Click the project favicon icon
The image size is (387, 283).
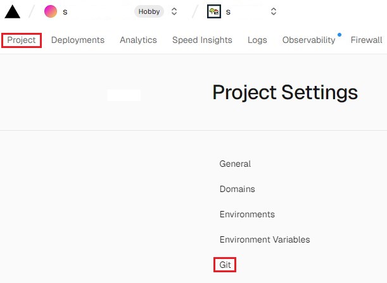214,11
